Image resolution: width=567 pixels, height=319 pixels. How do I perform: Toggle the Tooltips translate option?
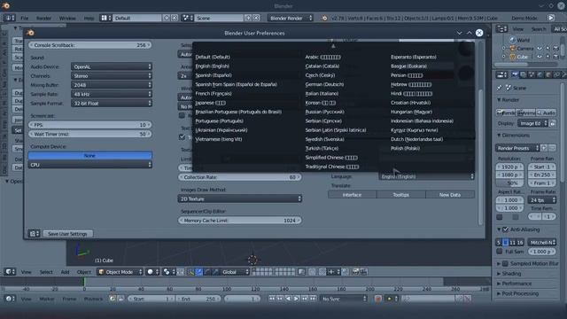click(x=401, y=195)
